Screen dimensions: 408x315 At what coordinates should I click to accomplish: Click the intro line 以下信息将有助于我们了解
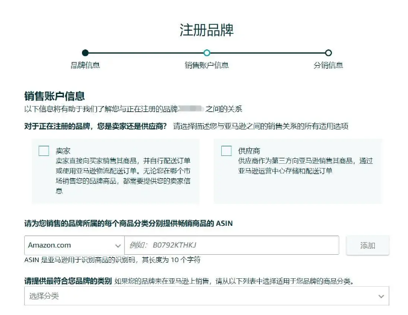133,109
